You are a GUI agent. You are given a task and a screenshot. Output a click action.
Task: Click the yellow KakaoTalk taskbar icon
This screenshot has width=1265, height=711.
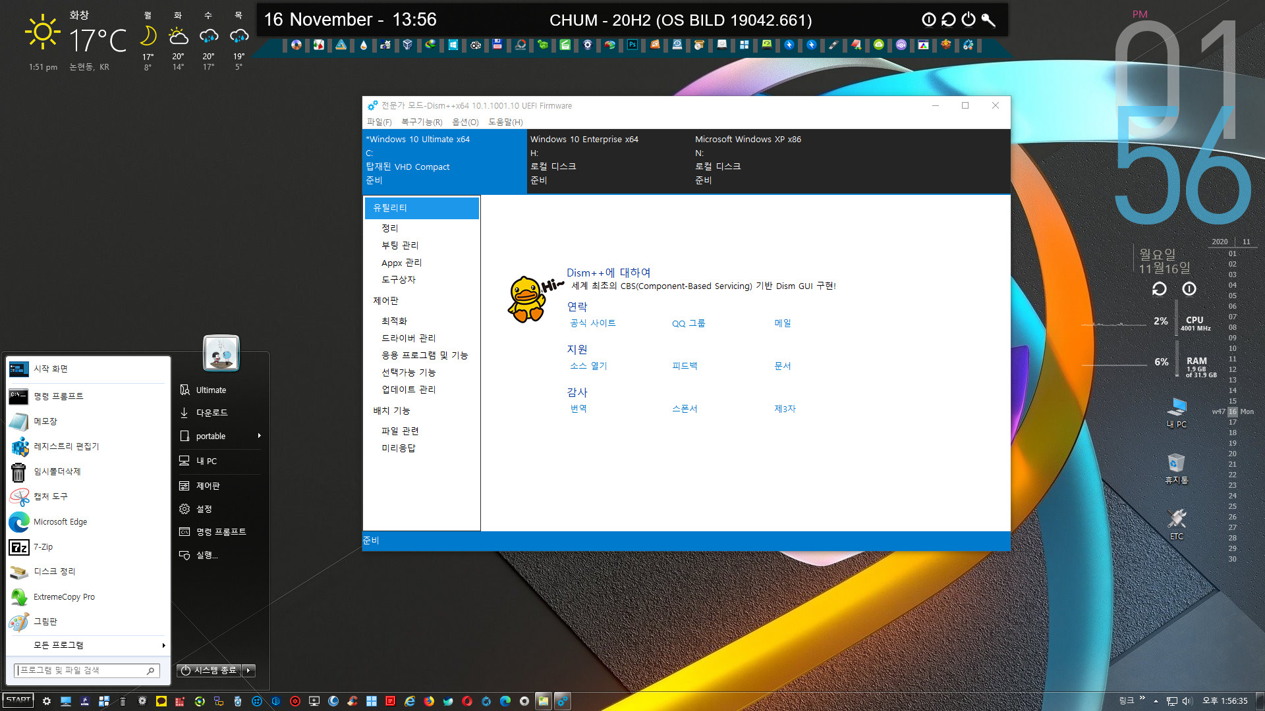[161, 701]
